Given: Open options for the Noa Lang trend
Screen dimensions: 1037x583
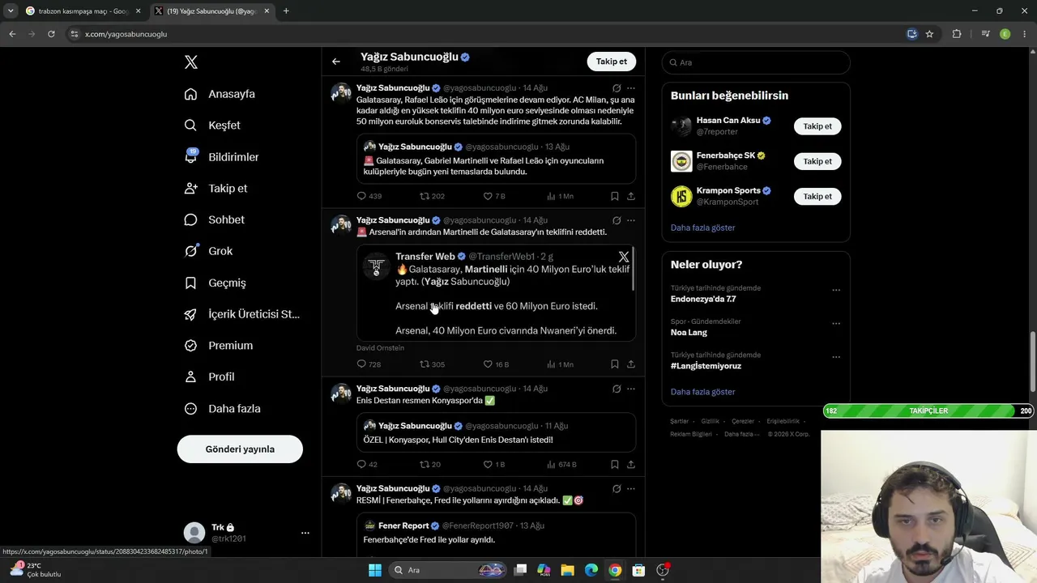Looking at the screenshot, I should [x=836, y=323].
